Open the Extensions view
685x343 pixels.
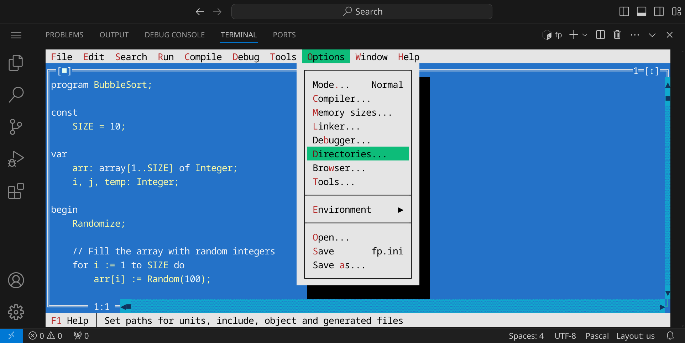(x=16, y=191)
